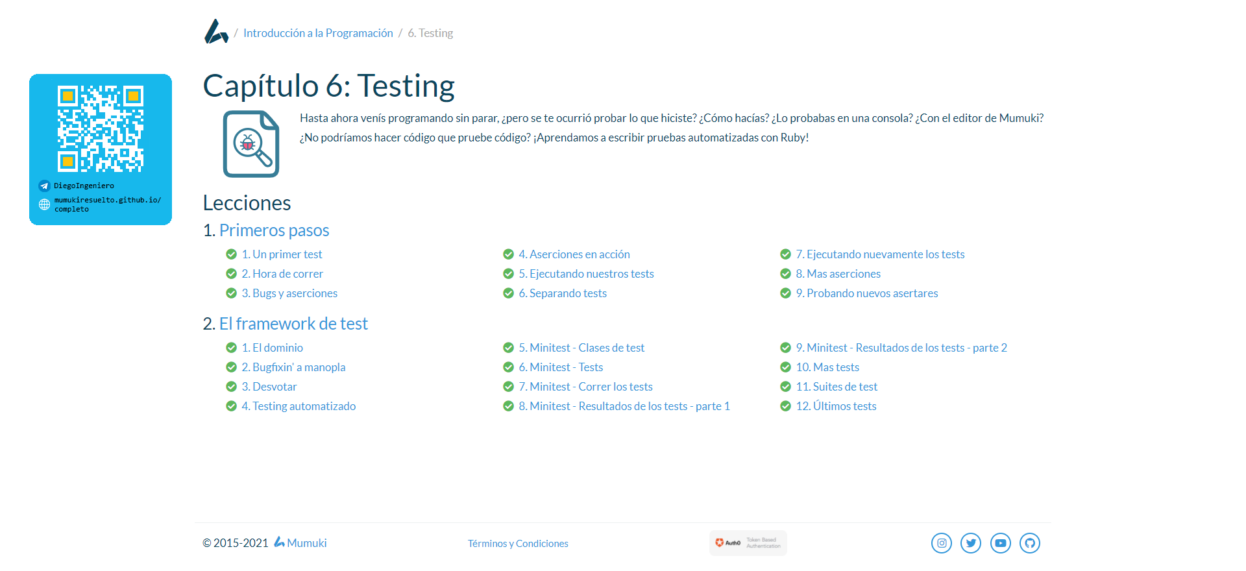1246x571 pixels.
Task: Open exercise 2. Bugfixin' a manopla
Action: tap(293, 367)
